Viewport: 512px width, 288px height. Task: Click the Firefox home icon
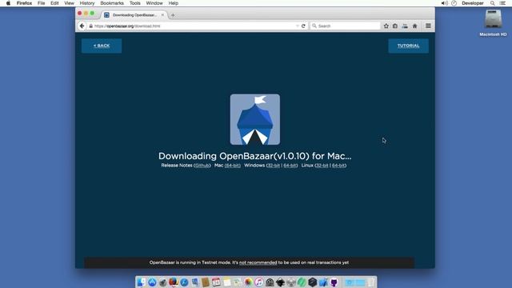tap(414, 26)
